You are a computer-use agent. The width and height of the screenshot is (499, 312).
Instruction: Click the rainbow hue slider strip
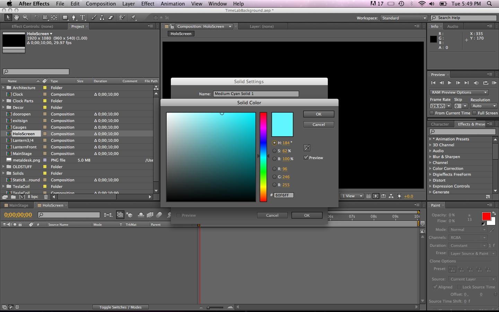263,156
